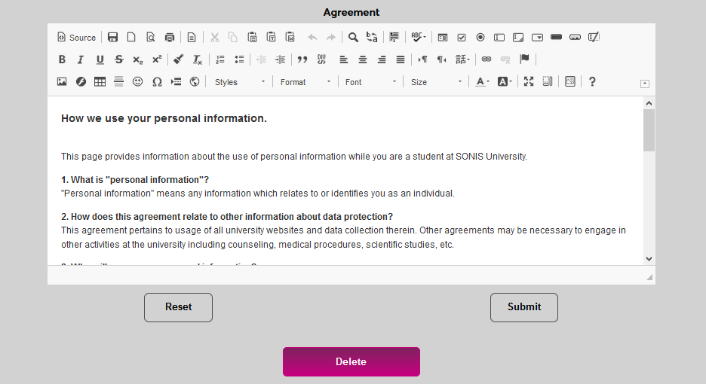Toggle Underline formatting
The image size is (706, 384).
pyautogui.click(x=100, y=59)
